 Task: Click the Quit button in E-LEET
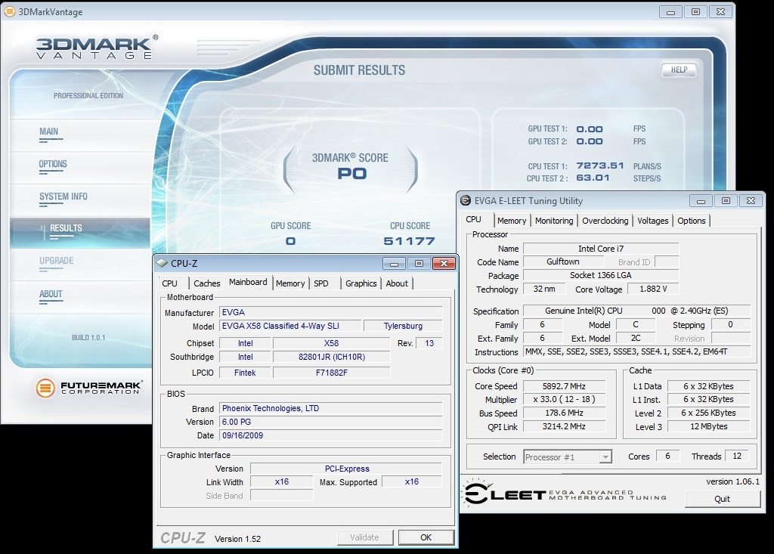click(722, 499)
